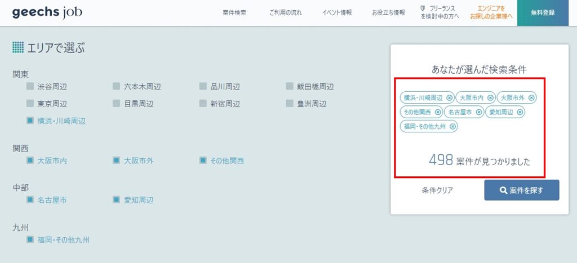Screen dimensions: 577x263
Task: Open the お役立ち情報 menu item
Action: [388, 12]
